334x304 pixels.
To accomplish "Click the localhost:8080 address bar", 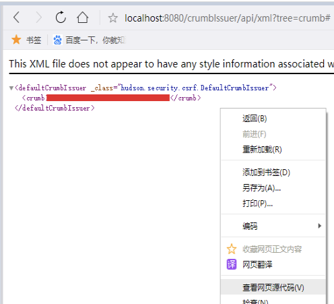I will [227, 18].
